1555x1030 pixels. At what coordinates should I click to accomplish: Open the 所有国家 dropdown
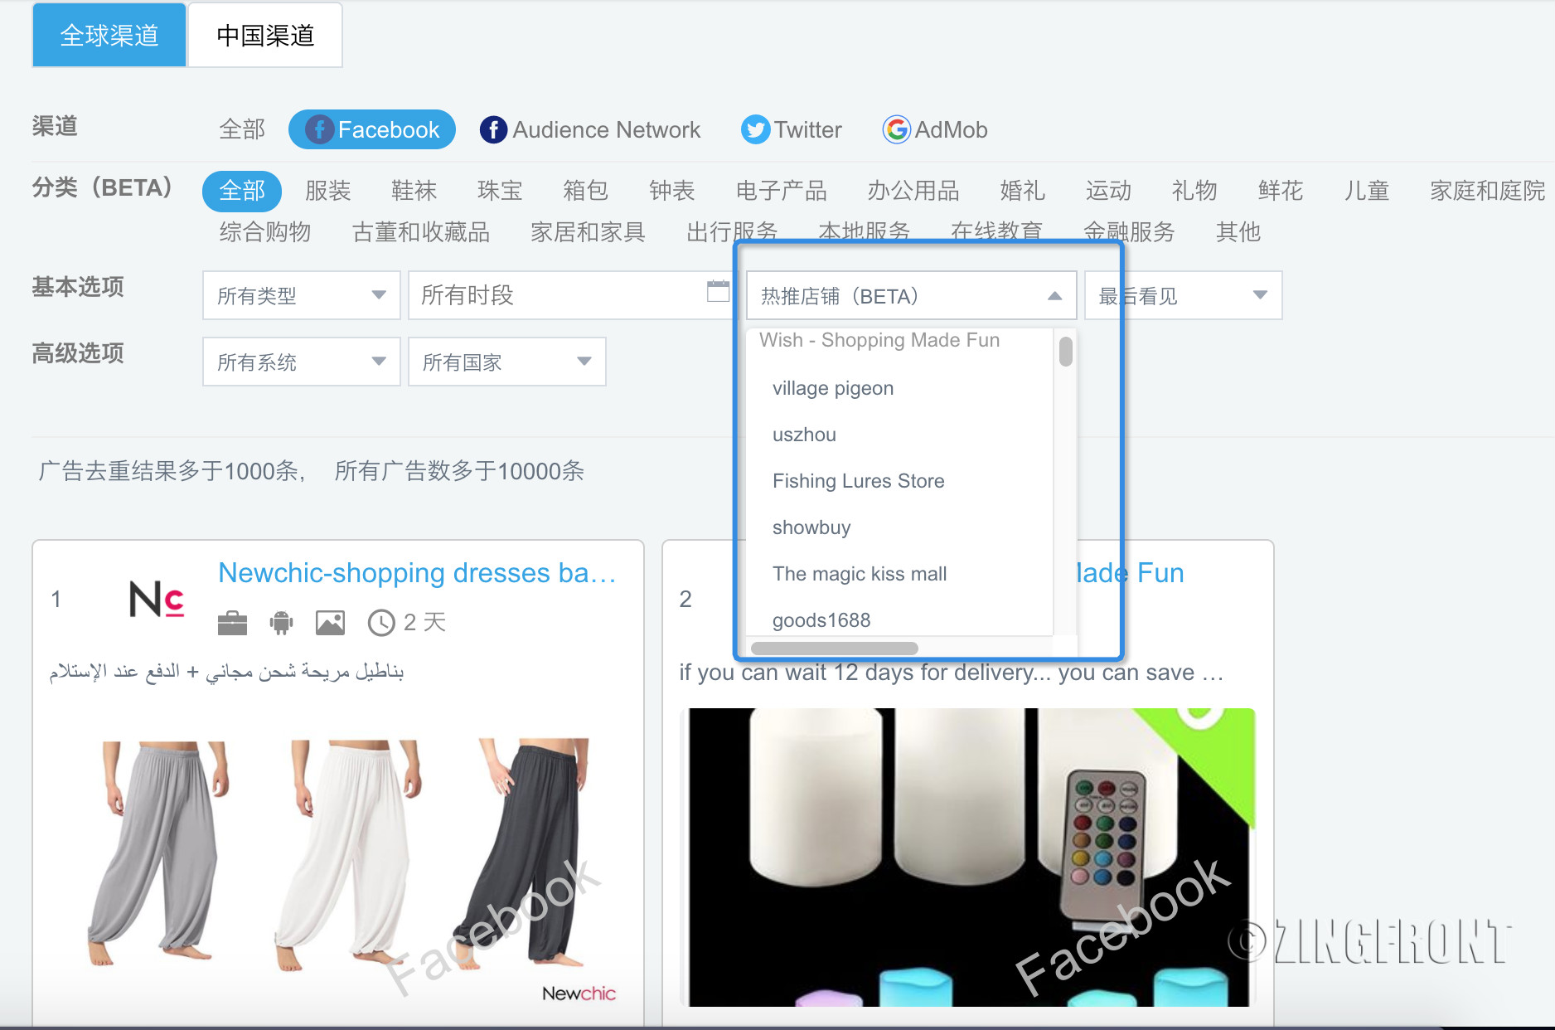[507, 362]
